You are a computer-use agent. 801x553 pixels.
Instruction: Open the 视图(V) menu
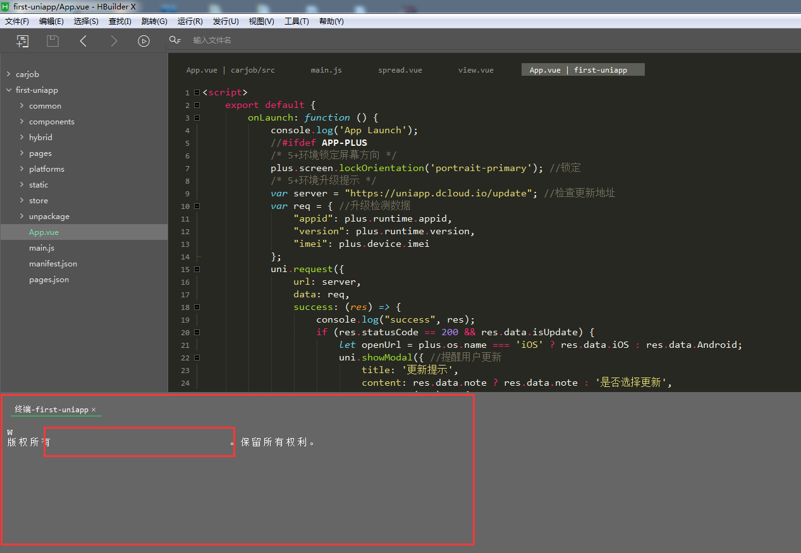tap(261, 21)
